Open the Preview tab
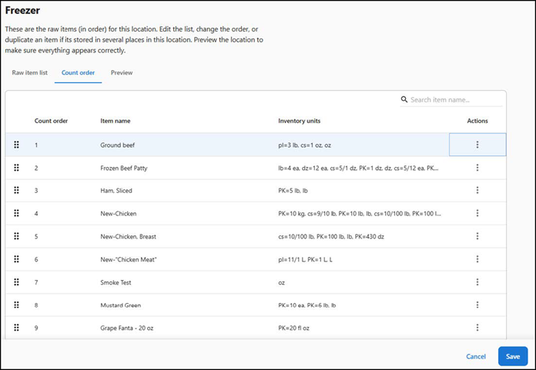The image size is (536, 370). [122, 72]
